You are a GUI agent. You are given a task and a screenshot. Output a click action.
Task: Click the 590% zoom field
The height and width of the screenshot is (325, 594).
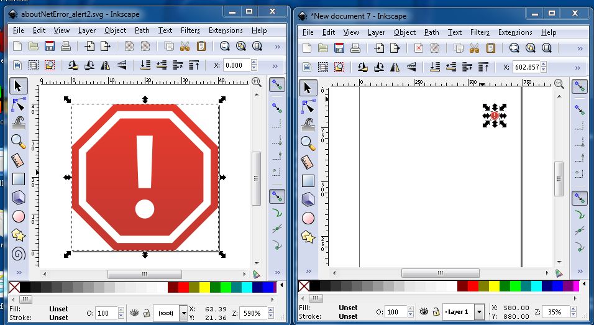coord(254,313)
